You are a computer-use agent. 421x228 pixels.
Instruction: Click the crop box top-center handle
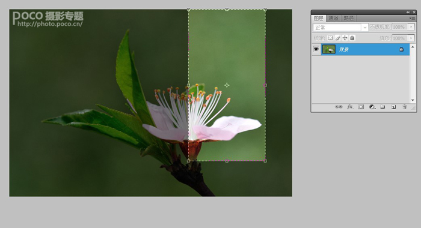coord(227,10)
